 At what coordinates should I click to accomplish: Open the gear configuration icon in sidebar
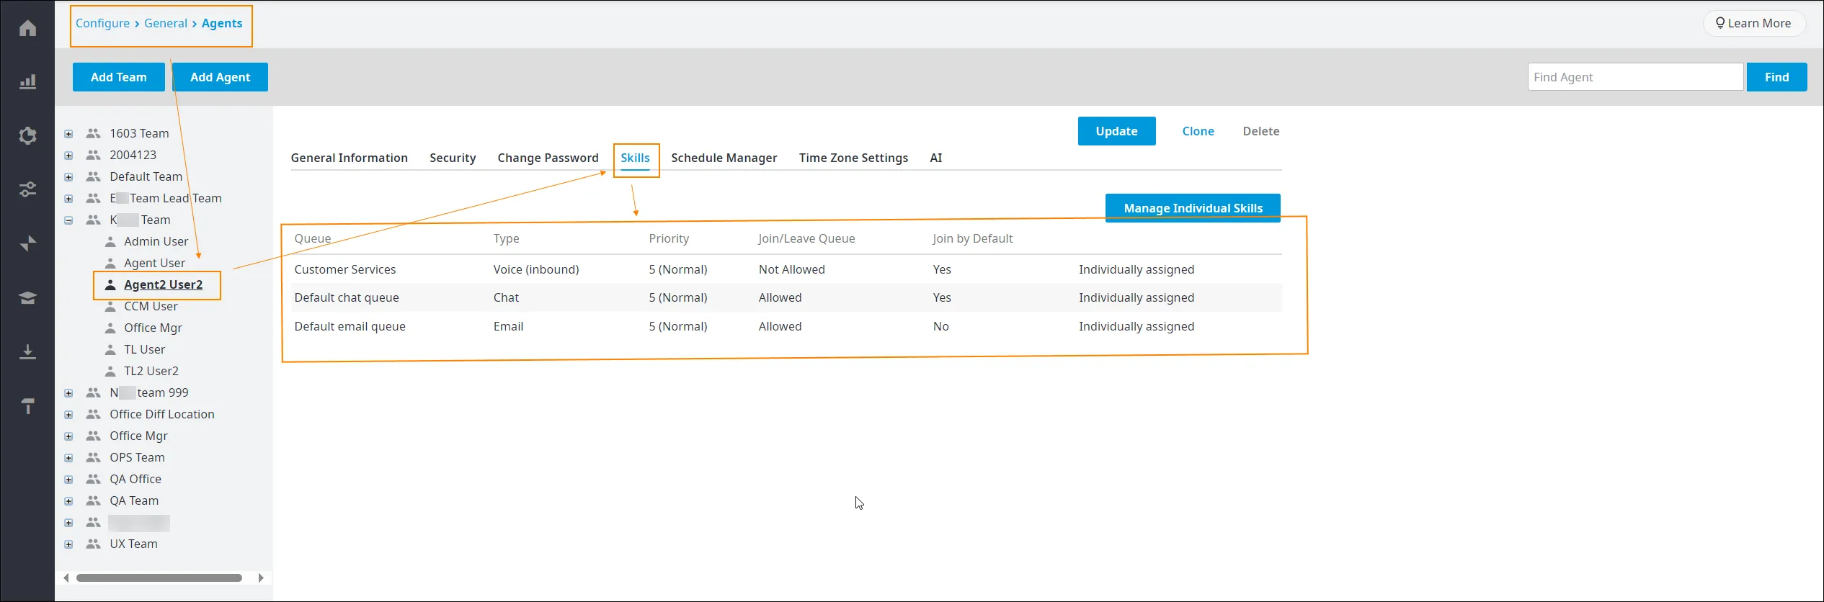pos(27,135)
